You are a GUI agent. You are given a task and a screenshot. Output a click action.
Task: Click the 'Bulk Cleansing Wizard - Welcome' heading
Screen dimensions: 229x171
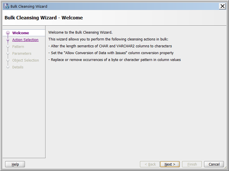tap(44, 18)
